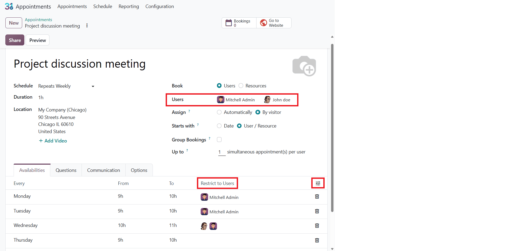Delete the Monday availability row
The height and width of the screenshot is (251, 513).
click(x=317, y=196)
